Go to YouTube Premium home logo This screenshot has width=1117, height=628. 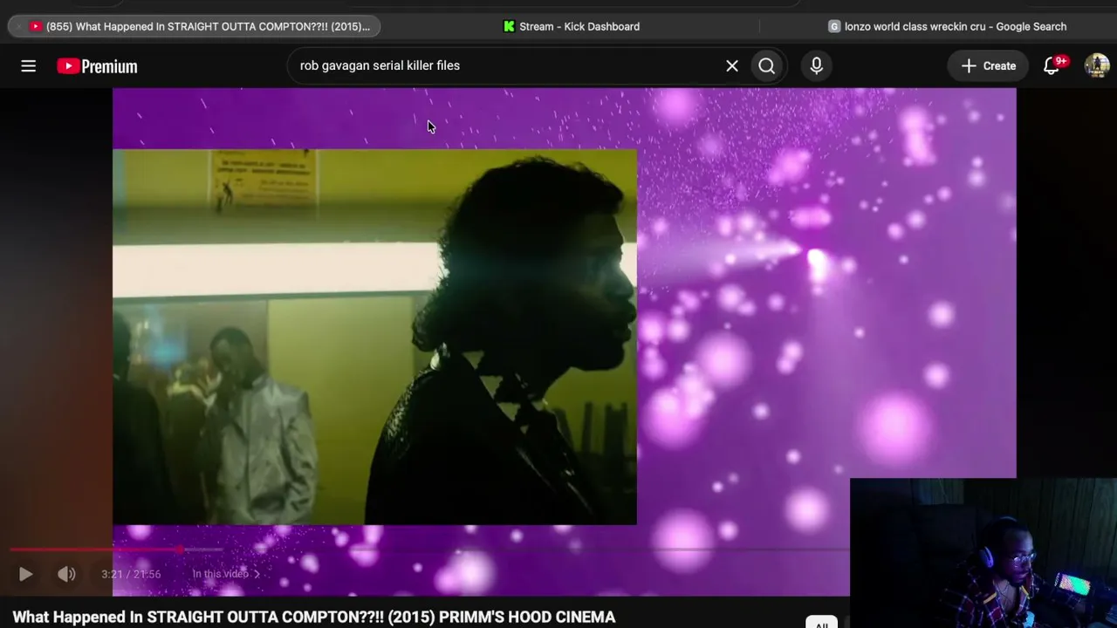click(x=97, y=66)
